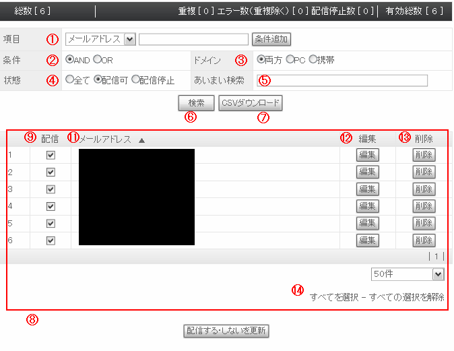This screenshot has height=351, width=454.
Task: Select the 配信停止 status radio button
Action: pos(135,79)
